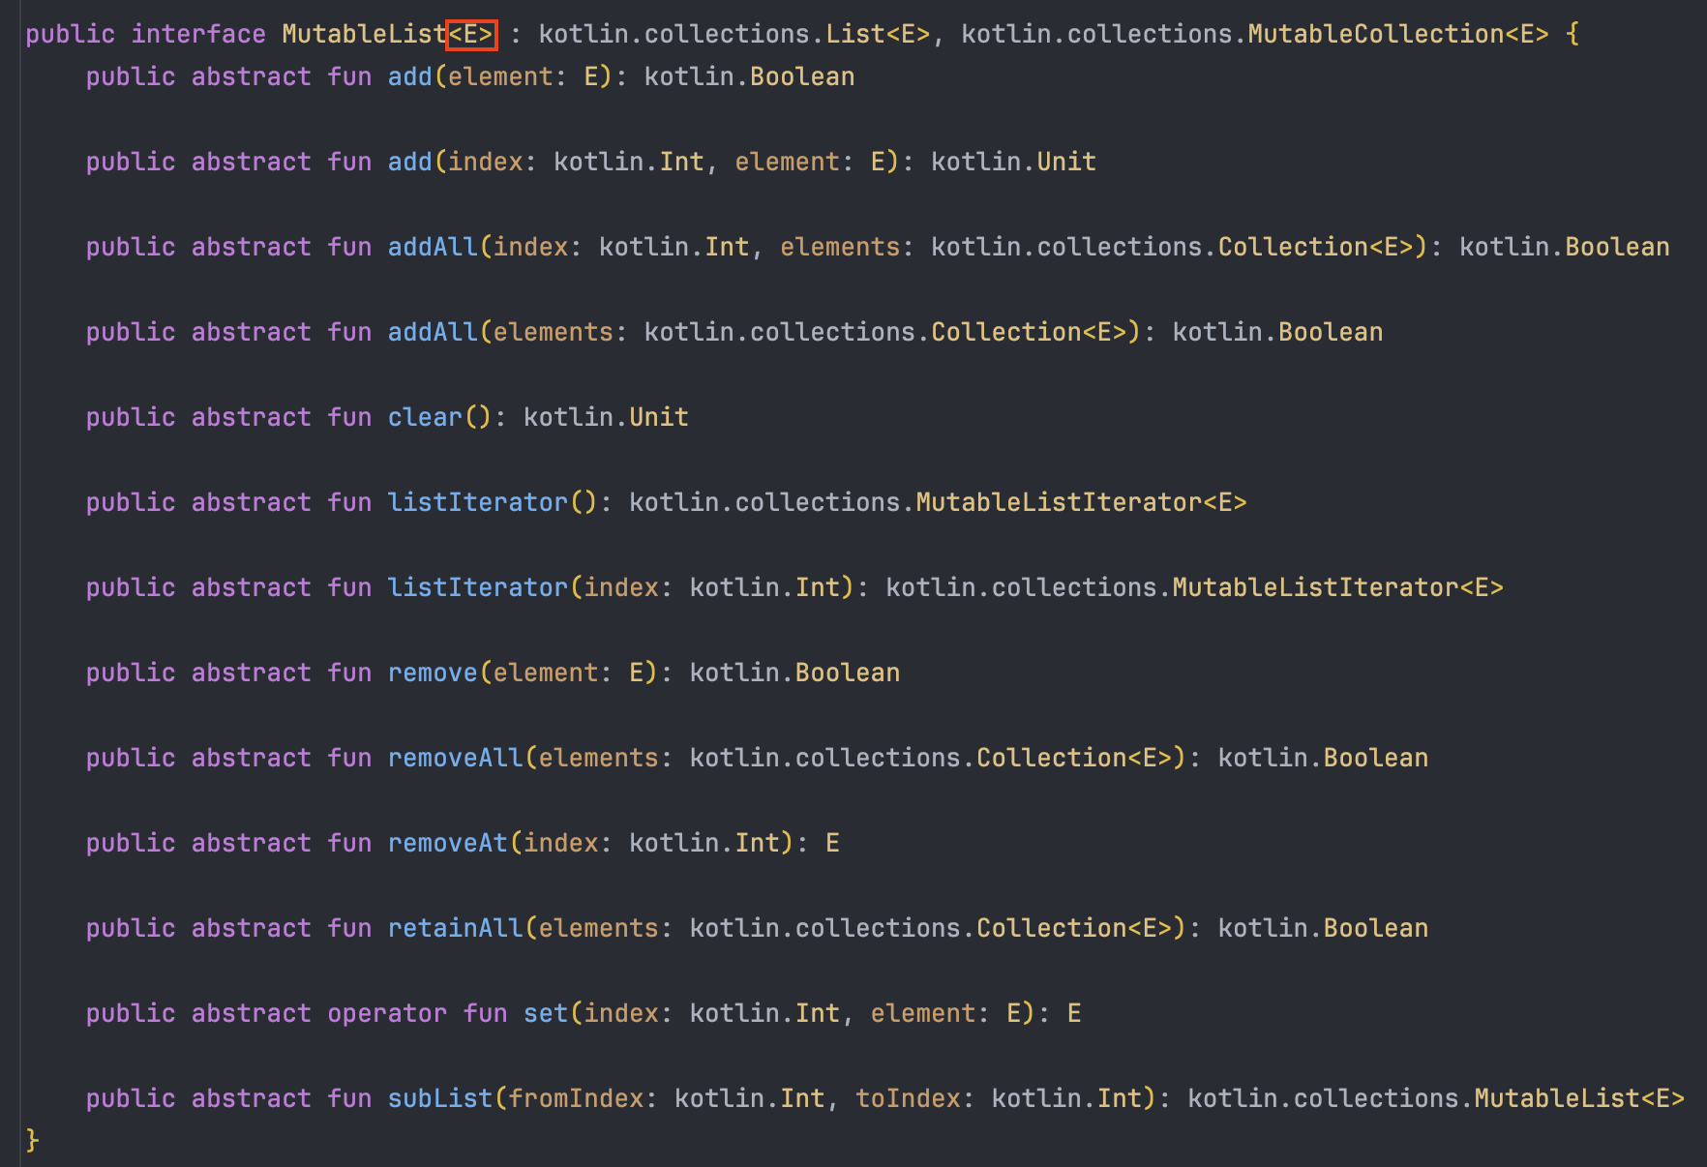Click MutableListIterator<E> return type of listIterator()
1707x1167 pixels.
click(1082, 502)
